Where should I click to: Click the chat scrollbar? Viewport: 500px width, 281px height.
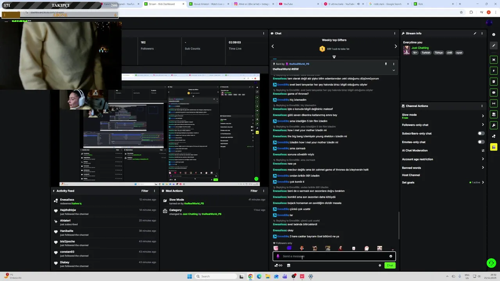399,226
